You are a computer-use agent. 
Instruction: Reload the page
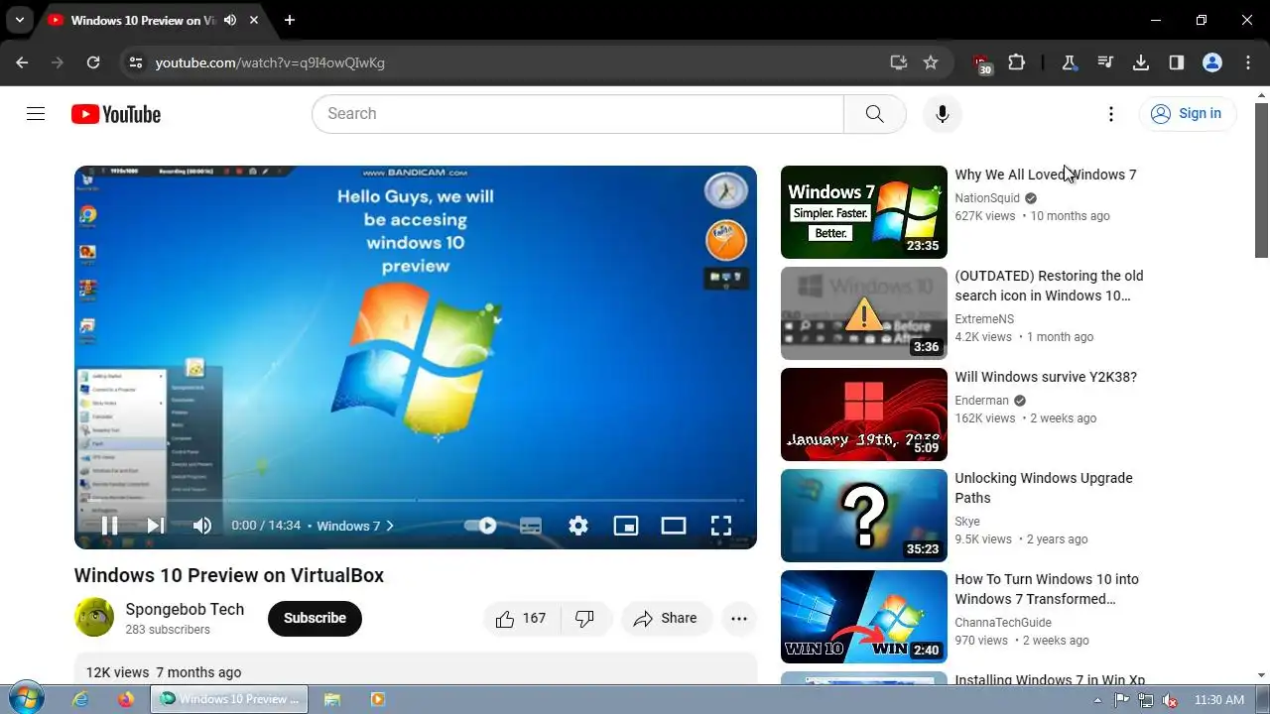tap(93, 62)
